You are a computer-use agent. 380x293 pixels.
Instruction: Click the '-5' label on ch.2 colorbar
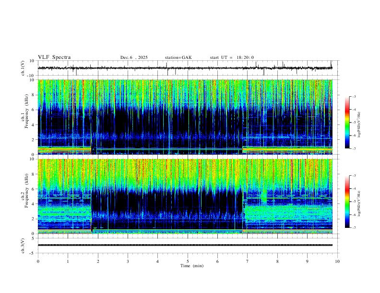(x=354, y=202)
